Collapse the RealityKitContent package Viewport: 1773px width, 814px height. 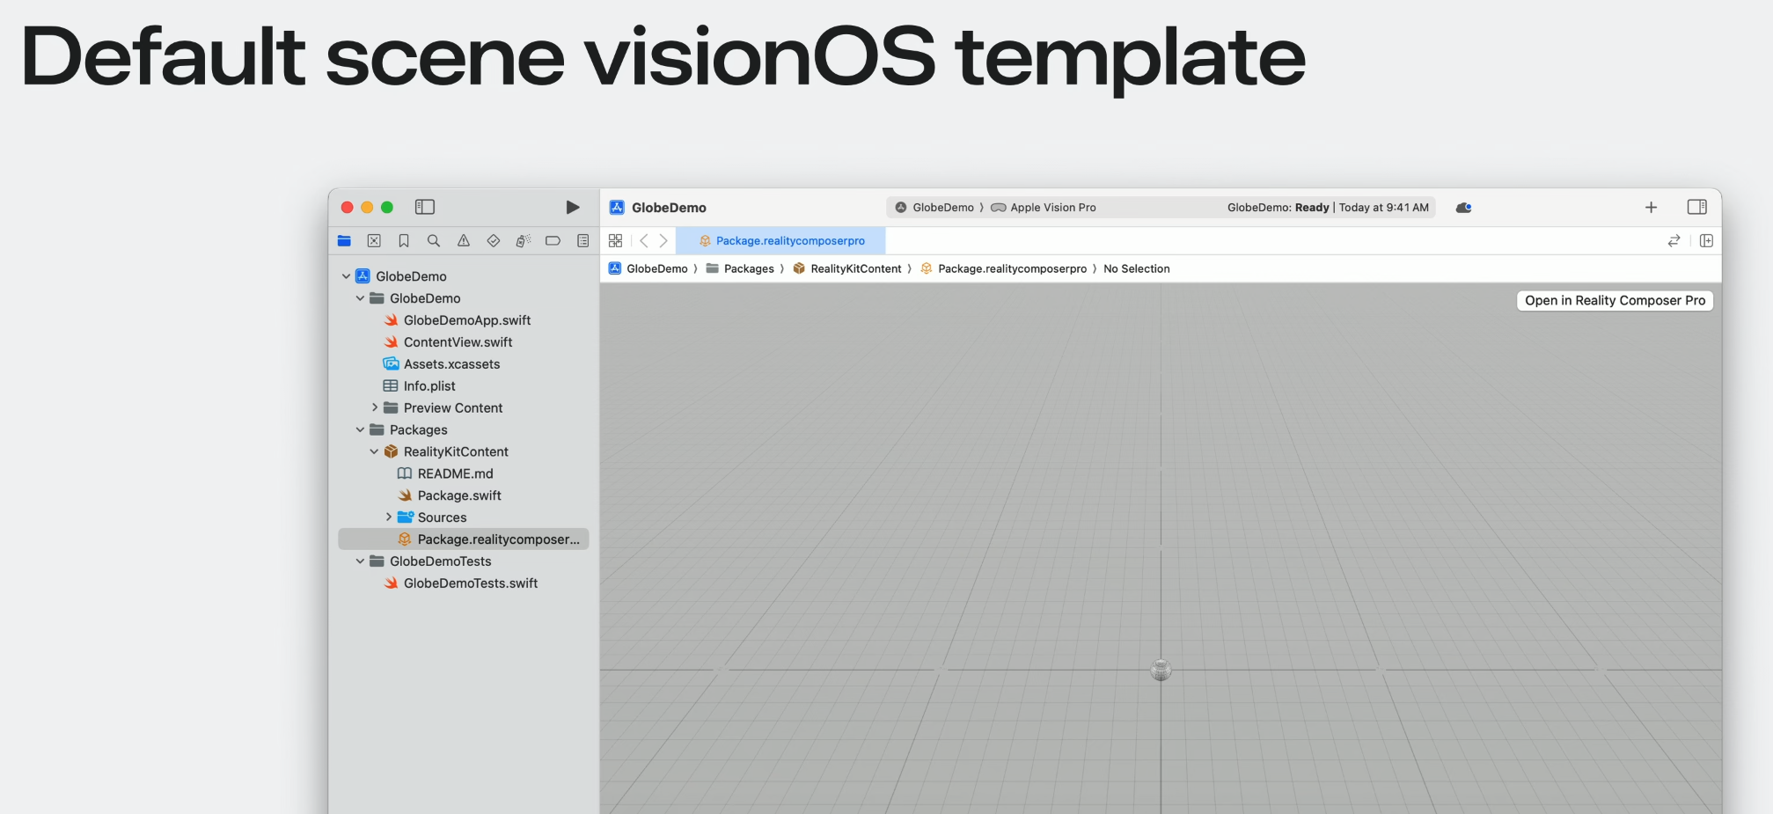coord(374,451)
